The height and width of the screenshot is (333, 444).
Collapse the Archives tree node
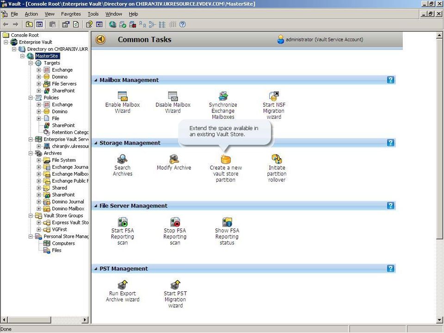pos(31,153)
